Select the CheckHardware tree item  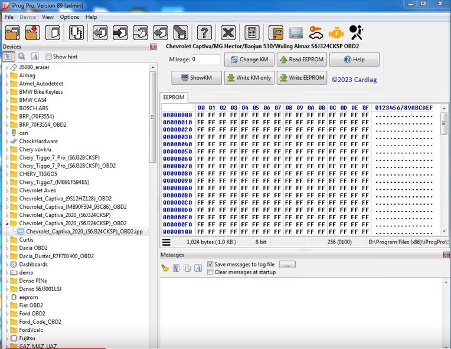[38, 141]
